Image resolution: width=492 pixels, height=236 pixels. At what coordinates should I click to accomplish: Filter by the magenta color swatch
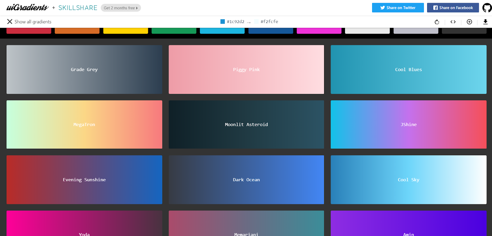point(319,31)
